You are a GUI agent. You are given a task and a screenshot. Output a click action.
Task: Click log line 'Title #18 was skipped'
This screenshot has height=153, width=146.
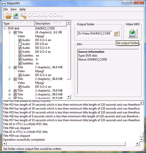click(x=16, y=128)
